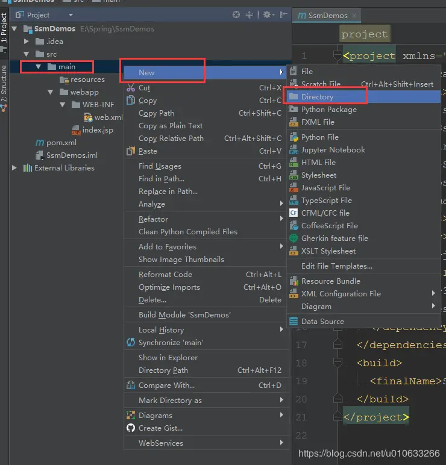Click the Cut scissors icon in context menu
The height and width of the screenshot is (465, 446).
131,88
